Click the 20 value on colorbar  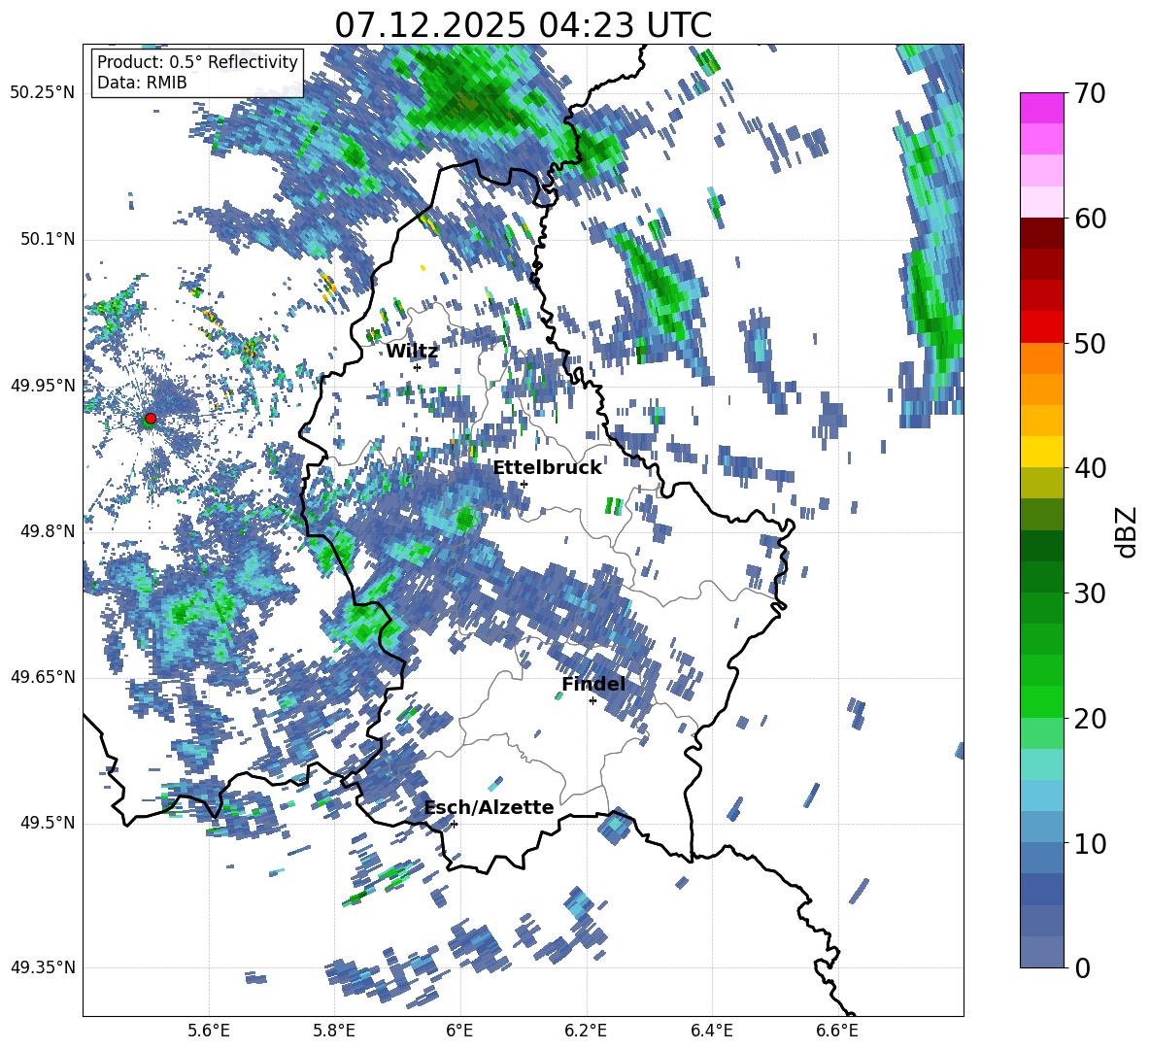coord(1090,719)
